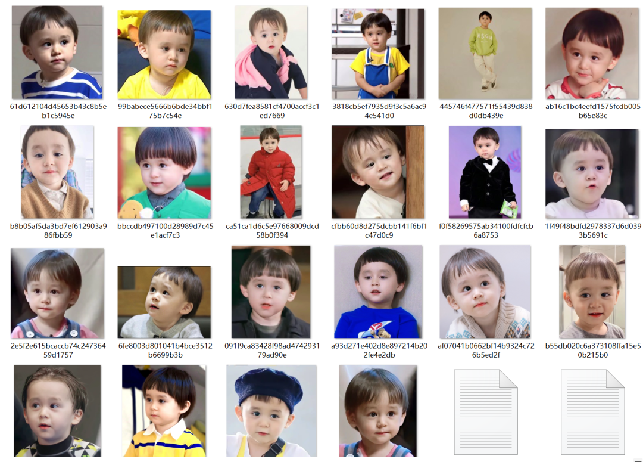Select unlabeled thumbnail with yellow and blue striped shirt
The image size is (643, 462).
[x=164, y=411]
